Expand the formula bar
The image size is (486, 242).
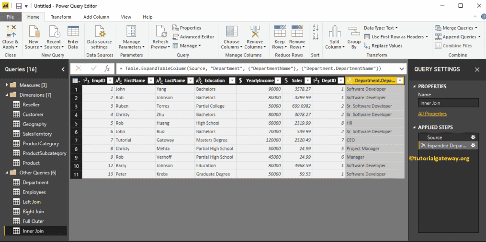[x=402, y=69]
